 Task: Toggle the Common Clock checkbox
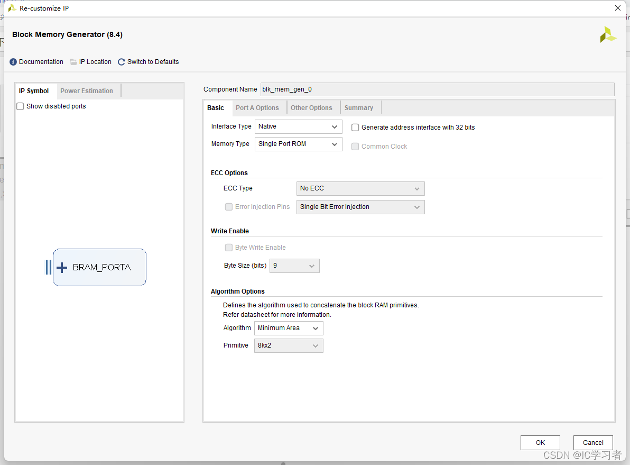pos(355,147)
